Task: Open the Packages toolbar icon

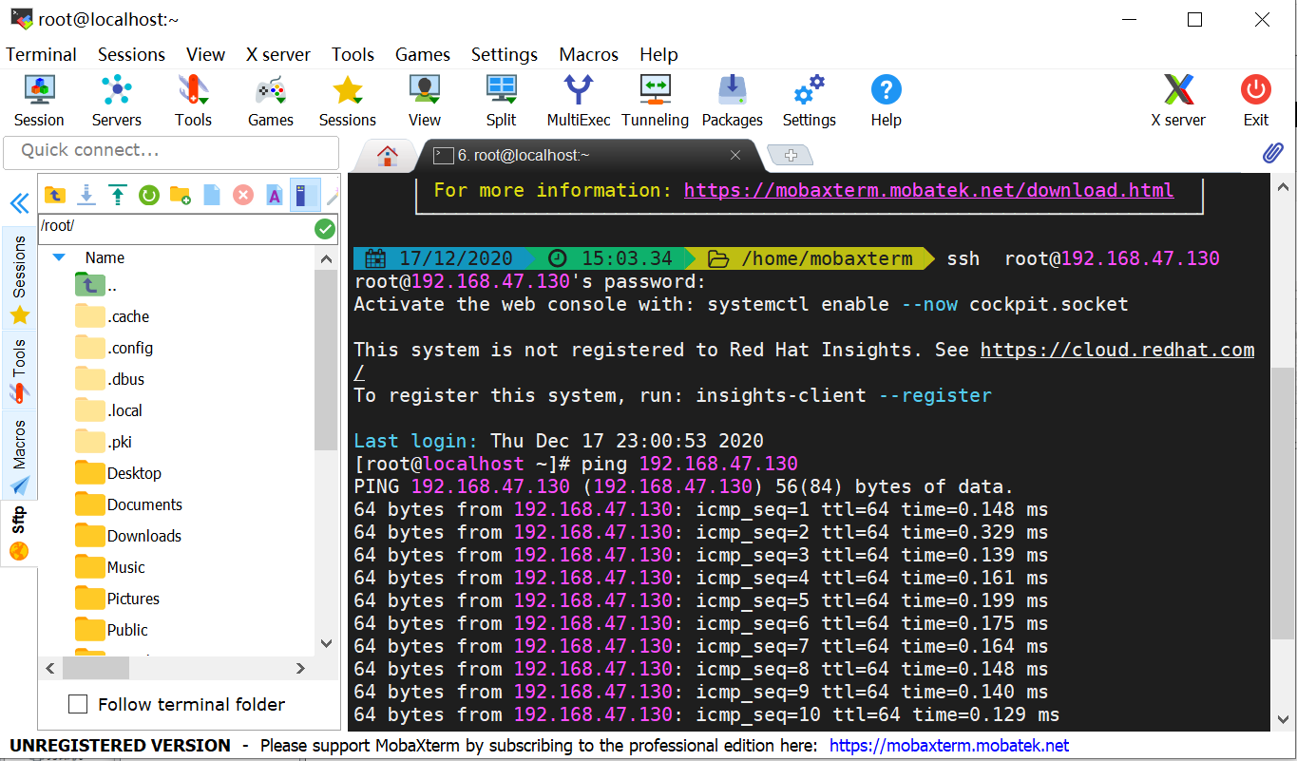Action: [x=733, y=101]
